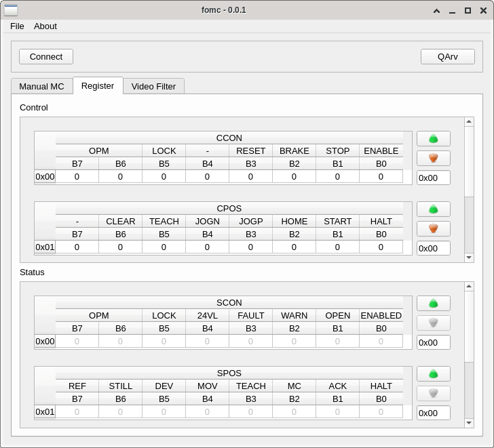Viewport: 494px width, 448px height.
Task: Open the File menu
Action: (17, 26)
